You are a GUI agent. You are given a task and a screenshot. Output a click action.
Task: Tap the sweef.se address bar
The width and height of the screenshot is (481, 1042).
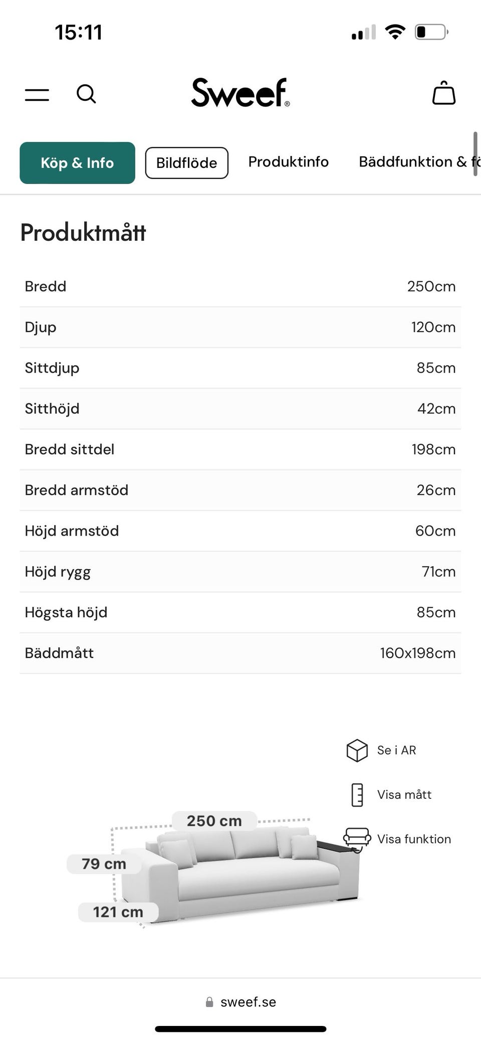pyautogui.click(x=248, y=1002)
